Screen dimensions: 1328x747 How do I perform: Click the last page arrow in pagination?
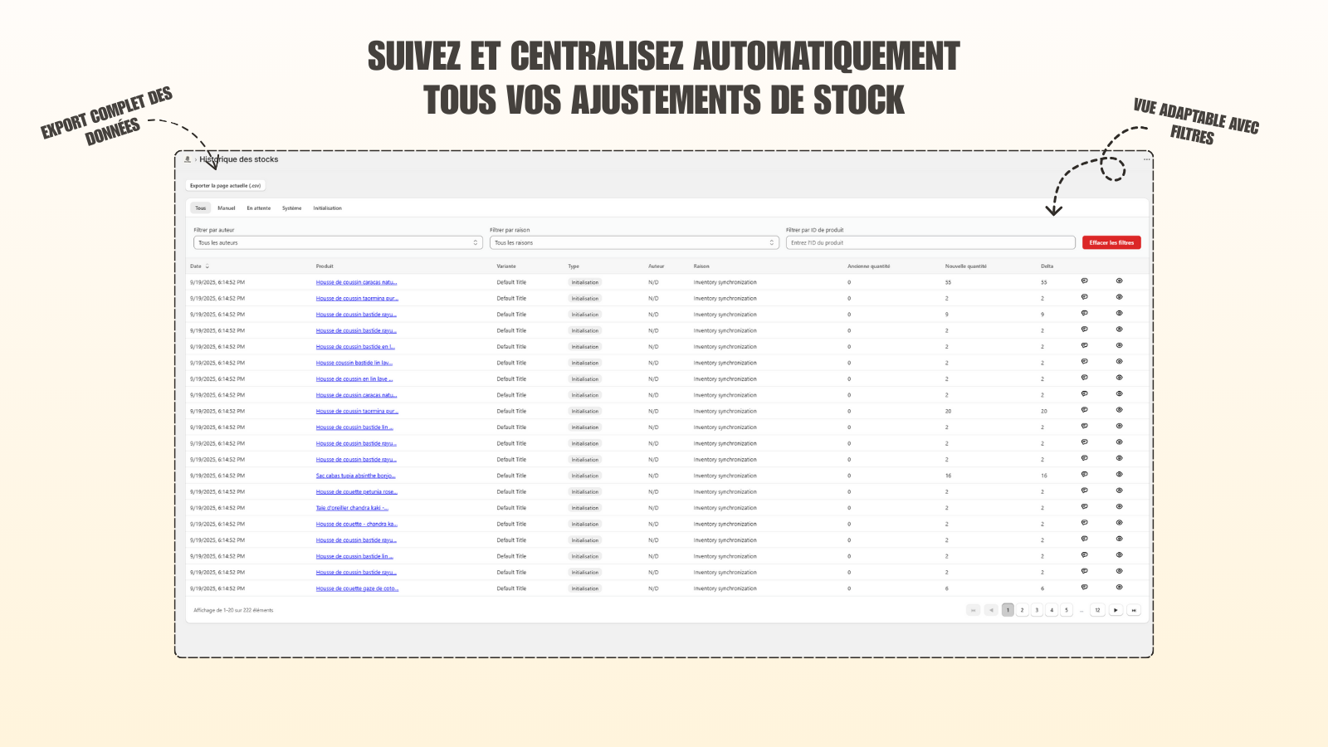[1134, 610]
